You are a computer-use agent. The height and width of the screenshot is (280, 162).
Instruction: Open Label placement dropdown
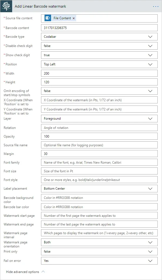pyautogui.click(x=99, y=189)
